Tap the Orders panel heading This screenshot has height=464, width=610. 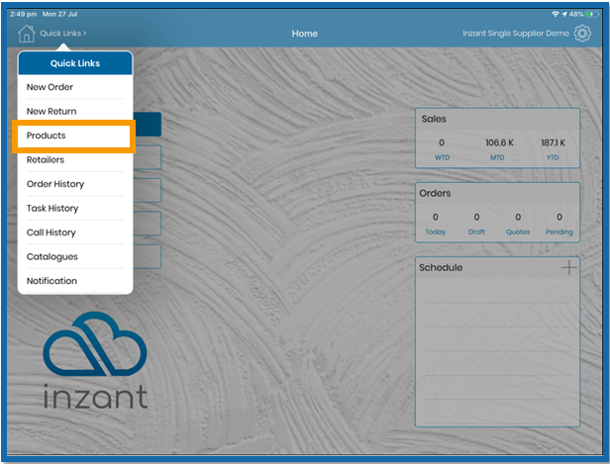point(435,193)
